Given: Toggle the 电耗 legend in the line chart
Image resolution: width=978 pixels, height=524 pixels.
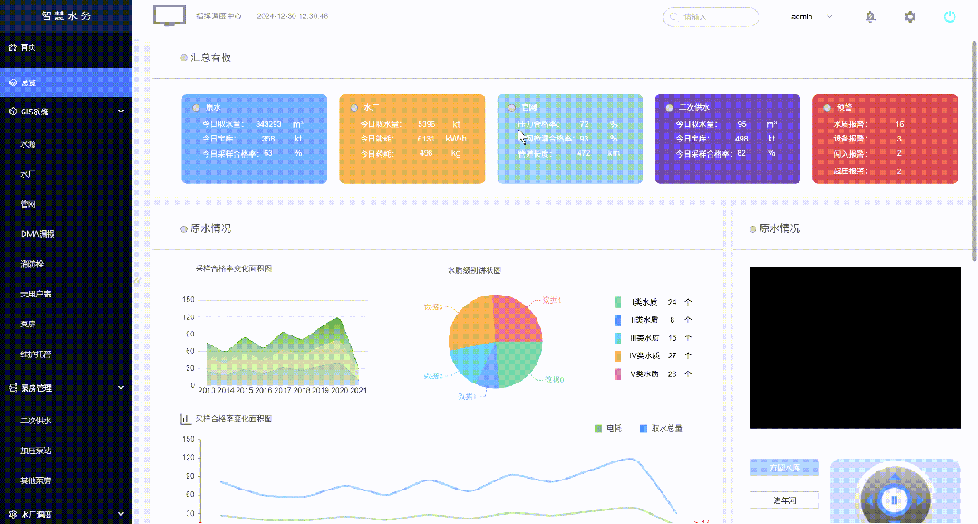Looking at the screenshot, I should pyautogui.click(x=607, y=429).
